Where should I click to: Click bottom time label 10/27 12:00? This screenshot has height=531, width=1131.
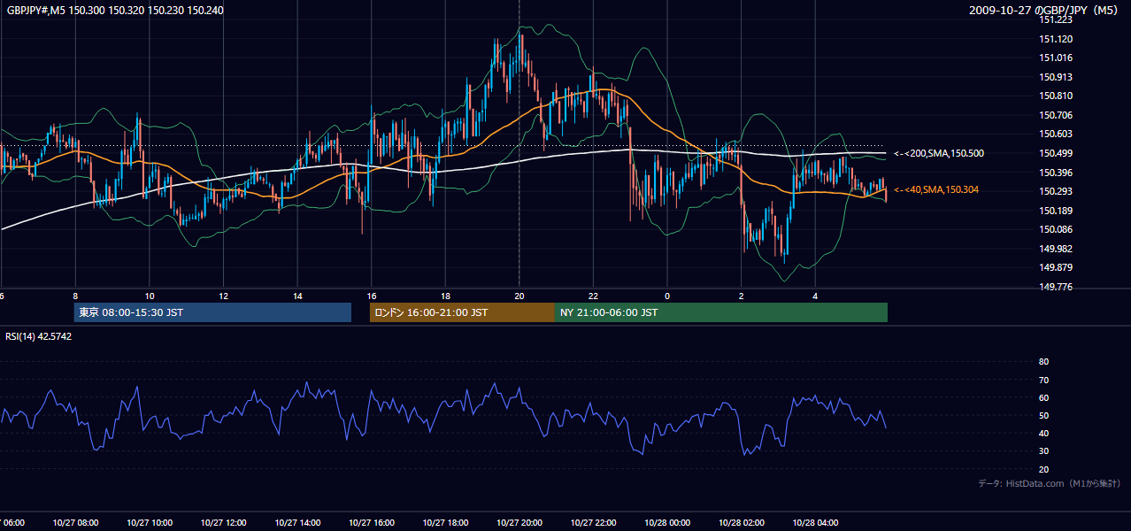tap(223, 523)
